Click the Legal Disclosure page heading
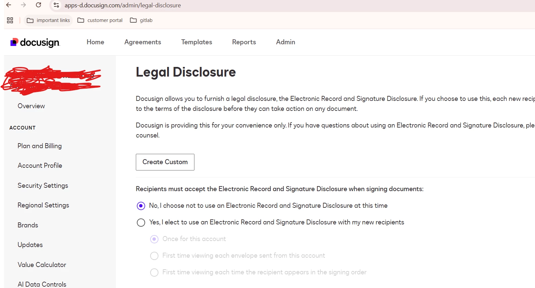This screenshot has width=535, height=288. click(186, 72)
